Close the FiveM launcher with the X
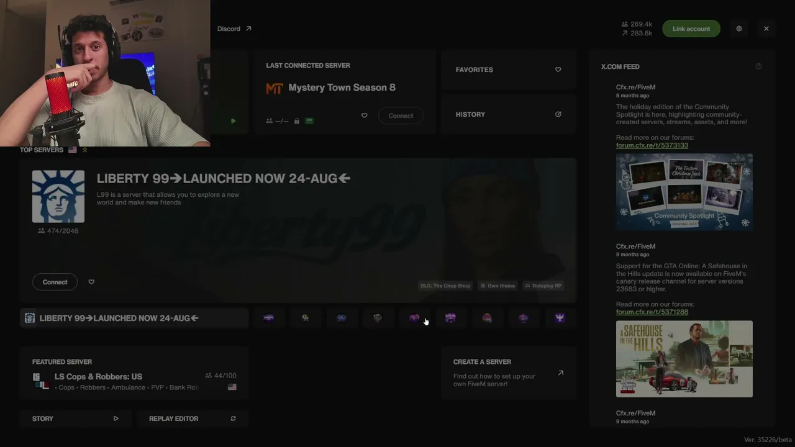 point(766,29)
